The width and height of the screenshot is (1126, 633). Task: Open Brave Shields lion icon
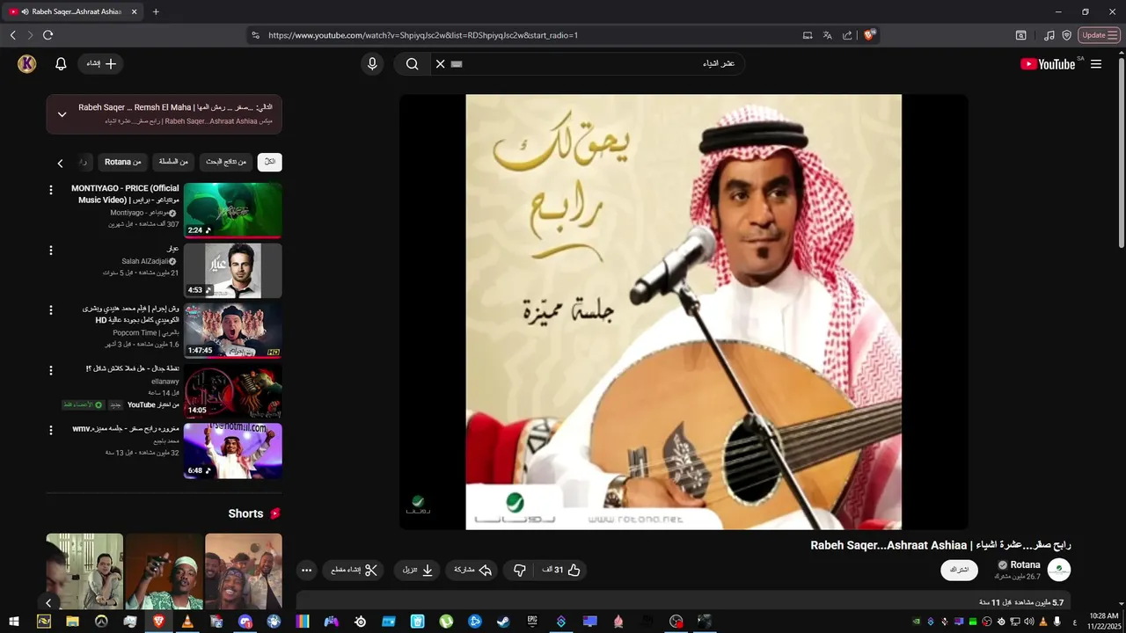tap(869, 35)
